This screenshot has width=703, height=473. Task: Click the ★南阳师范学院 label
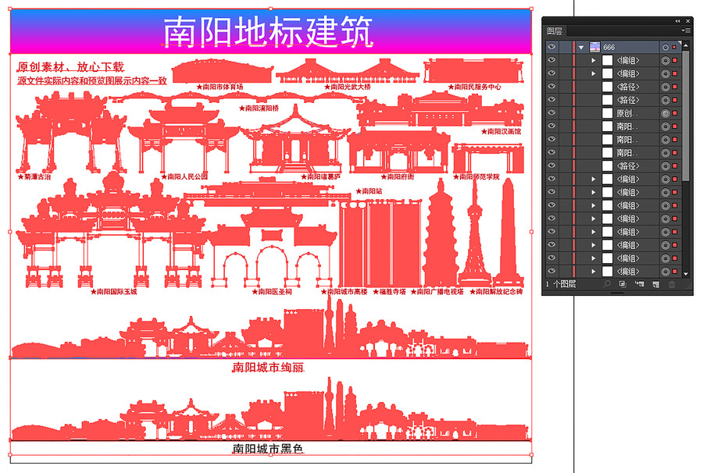[x=476, y=176]
